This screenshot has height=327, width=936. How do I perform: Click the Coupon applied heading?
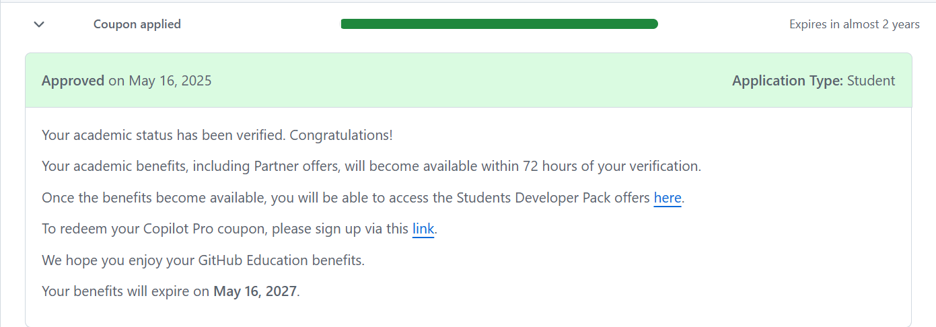[137, 24]
